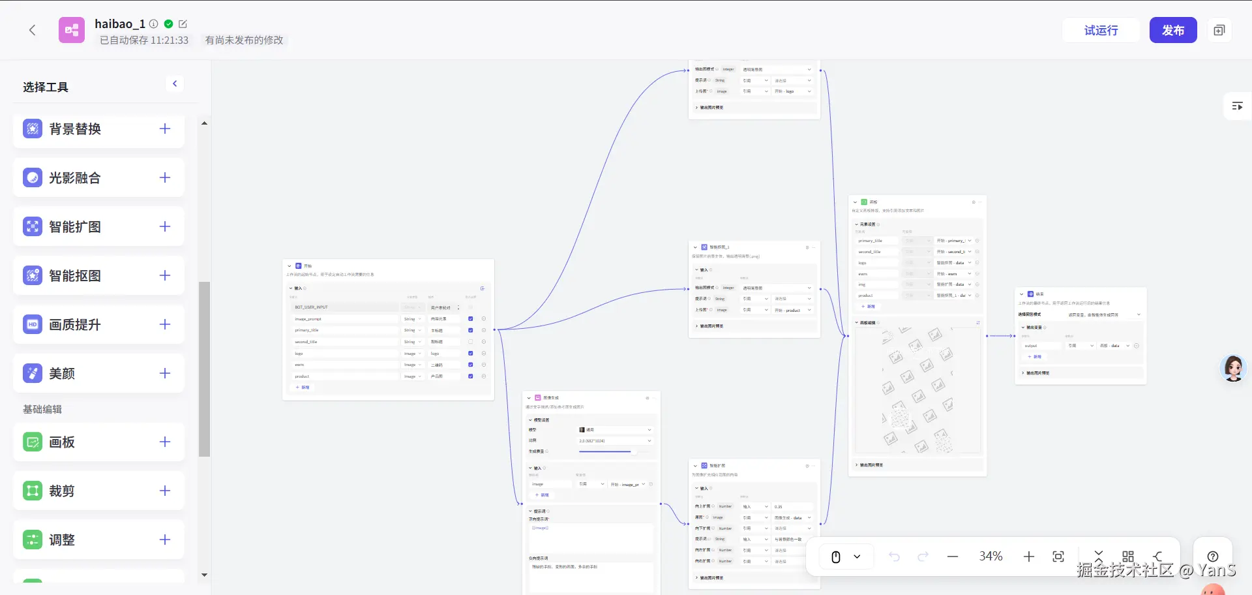
Task: Add a new element in 画板 node
Action: 869,307
